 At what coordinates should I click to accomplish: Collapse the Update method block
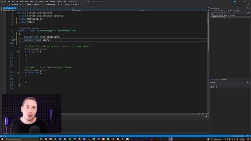click(x=18, y=72)
